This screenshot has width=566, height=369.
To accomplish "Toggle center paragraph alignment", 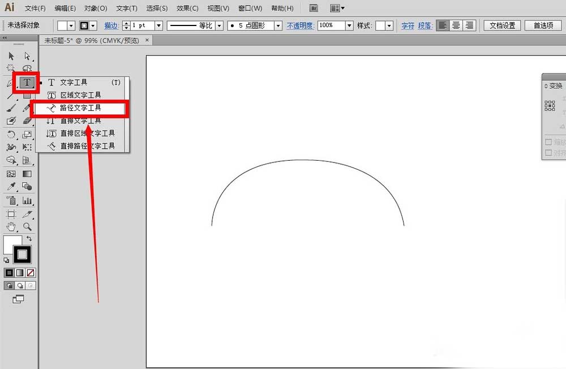I will pos(456,25).
